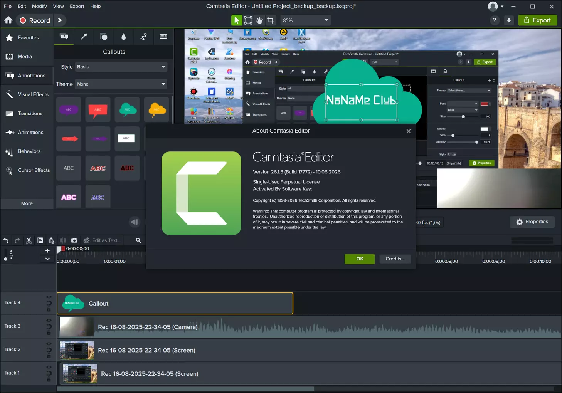Click the timeline horizontal scrollbar
Viewport: 562px width, 393px height.
coord(185,389)
